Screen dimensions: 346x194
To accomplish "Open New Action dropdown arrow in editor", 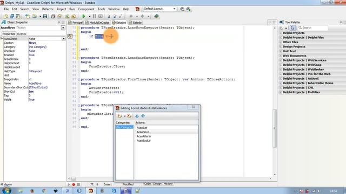I will coord(125,116).
